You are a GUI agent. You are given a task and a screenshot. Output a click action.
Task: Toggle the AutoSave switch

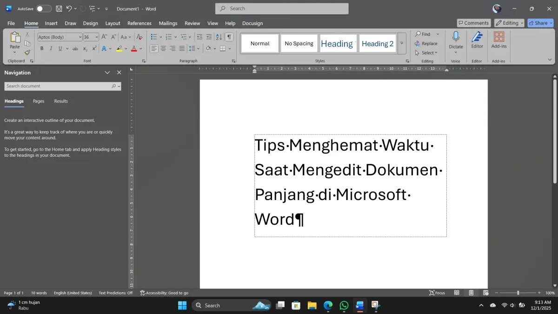click(x=44, y=8)
